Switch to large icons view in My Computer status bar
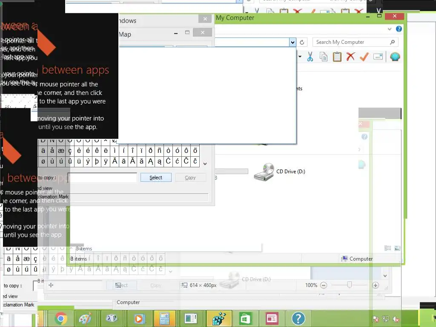The image size is (436, 327). click(397, 248)
